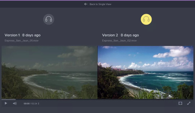This screenshot has width=195, height=113.
Task: Click file name Express_San_Jaun_01.mov
Action: click(21, 40)
